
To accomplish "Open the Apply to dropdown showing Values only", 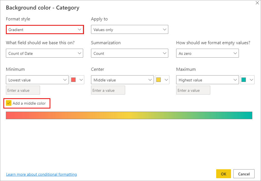I will (129, 30).
